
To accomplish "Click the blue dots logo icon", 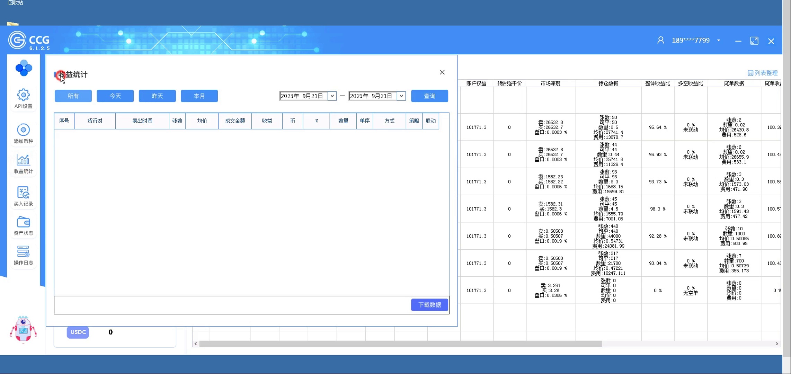I will 24,68.
